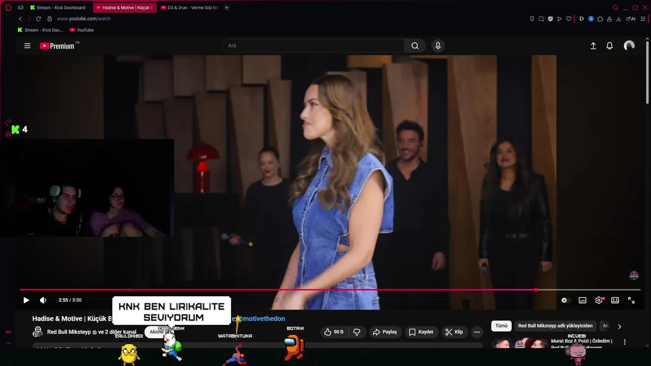Screen dimensions: 651x366
Task: Switch to D3 & 2run tab
Action: point(189,8)
